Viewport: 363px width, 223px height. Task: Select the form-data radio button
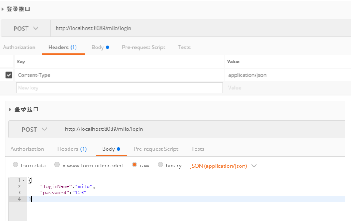(15, 164)
